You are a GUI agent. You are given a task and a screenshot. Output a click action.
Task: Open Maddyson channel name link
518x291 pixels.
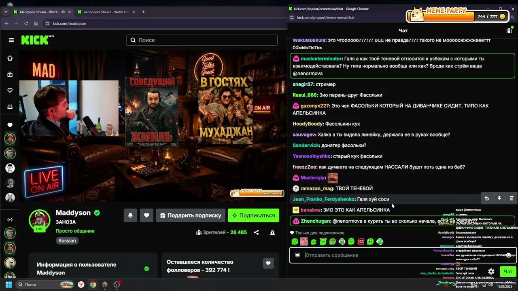73,213
